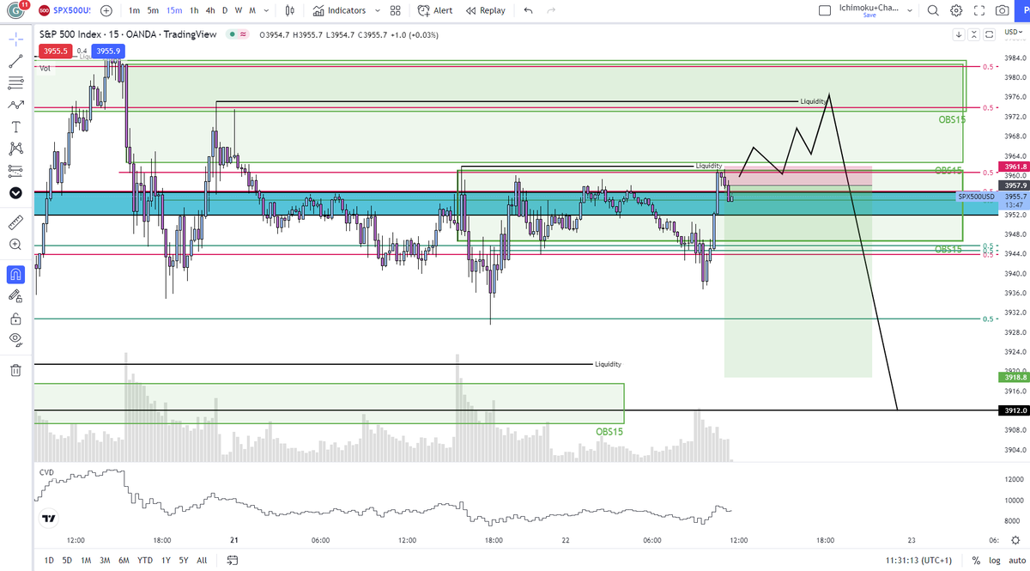This screenshot has height=571, width=1030.
Task: Select the trend line drawing tool
Action: (x=15, y=62)
